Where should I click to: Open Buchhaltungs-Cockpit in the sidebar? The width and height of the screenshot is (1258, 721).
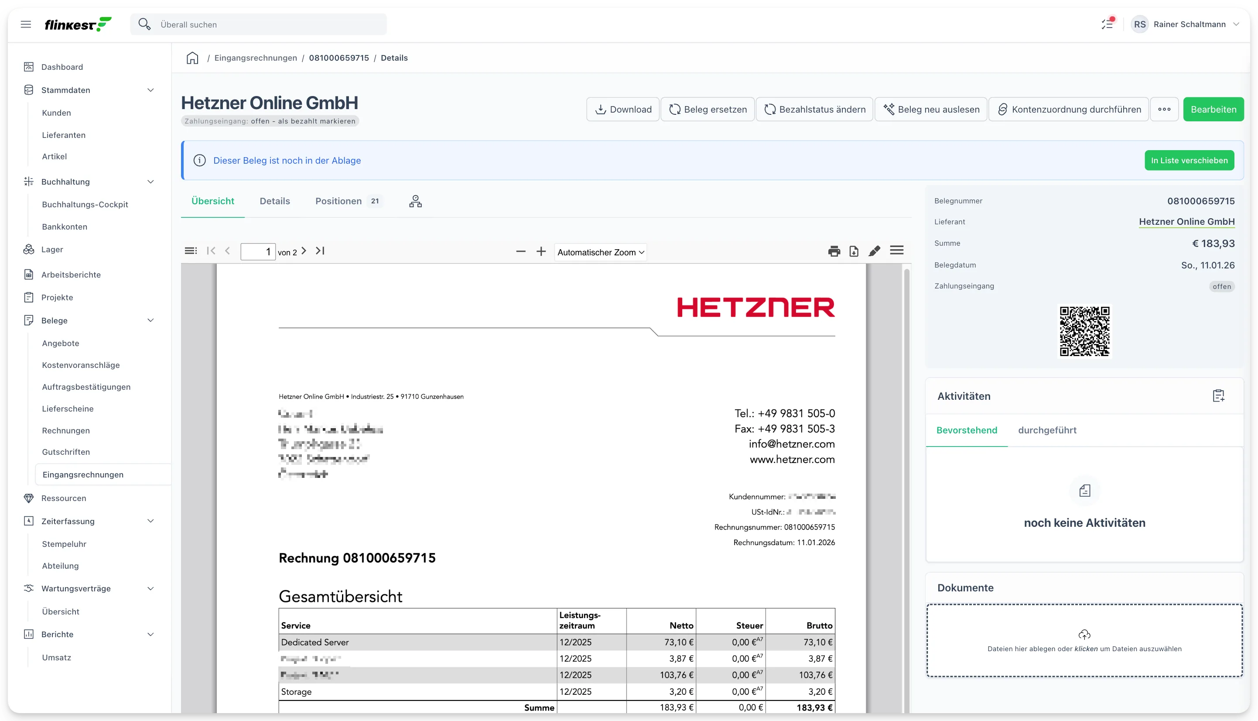85,205
